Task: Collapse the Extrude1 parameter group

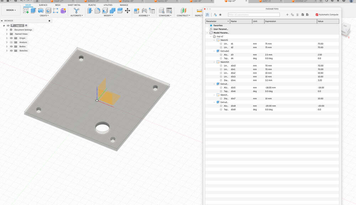Action: pos(214,51)
